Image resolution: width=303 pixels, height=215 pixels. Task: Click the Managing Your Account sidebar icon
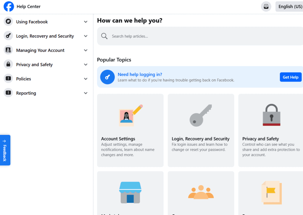8,50
